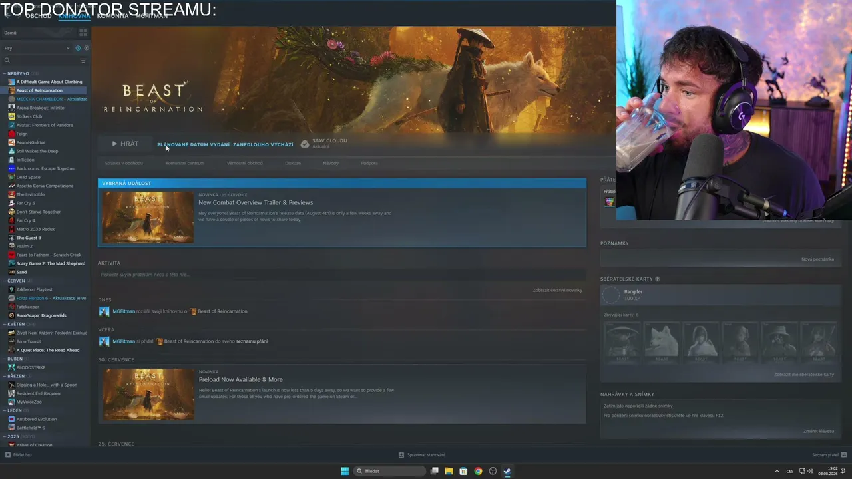The width and height of the screenshot is (852, 479).
Task: Open the Diskuze tab
Action: [x=293, y=163]
